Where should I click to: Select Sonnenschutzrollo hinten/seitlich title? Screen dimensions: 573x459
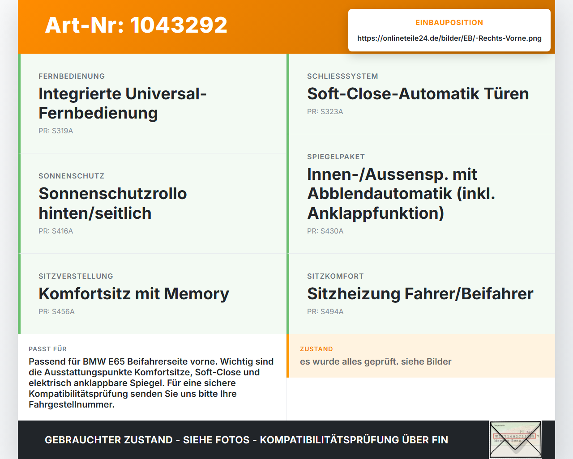point(113,203)
